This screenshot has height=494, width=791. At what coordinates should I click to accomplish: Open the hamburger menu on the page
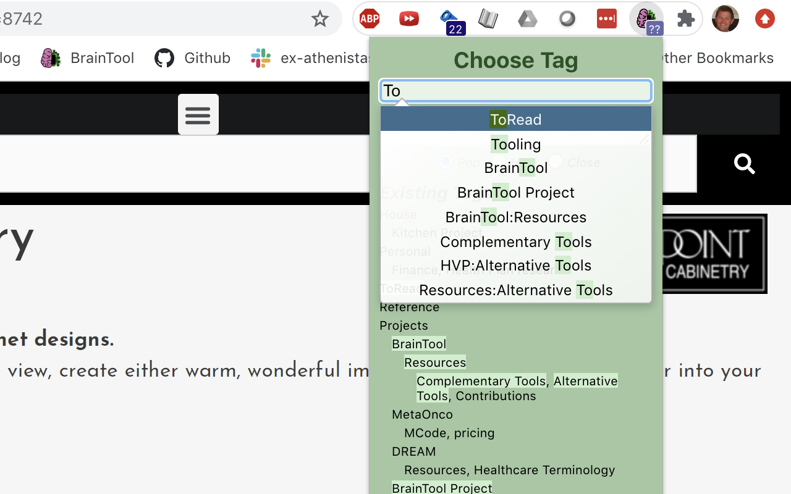(198, 114)
